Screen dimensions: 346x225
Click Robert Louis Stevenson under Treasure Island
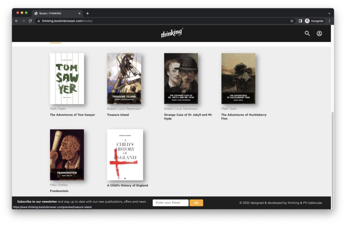[124, 108]
